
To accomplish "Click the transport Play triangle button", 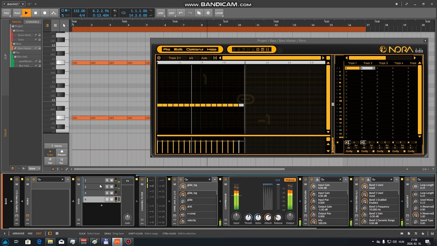I will 26,13.
